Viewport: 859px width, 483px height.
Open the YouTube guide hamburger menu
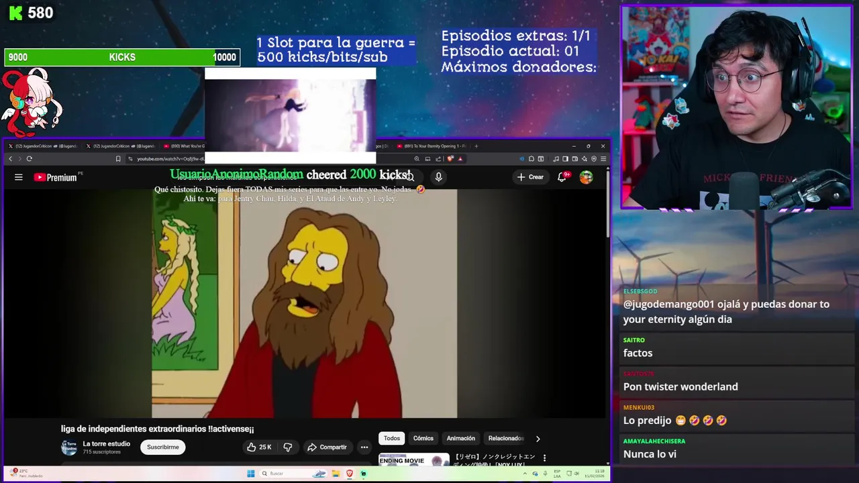pyautogui.click(x=19, y=177)
